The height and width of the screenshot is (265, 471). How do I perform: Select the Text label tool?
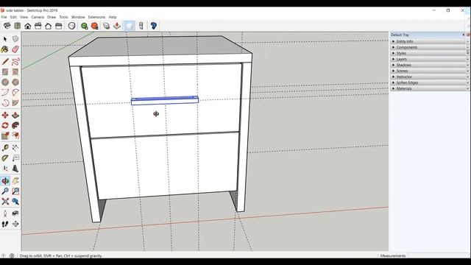pyautogui.click(x=15, y=158)
